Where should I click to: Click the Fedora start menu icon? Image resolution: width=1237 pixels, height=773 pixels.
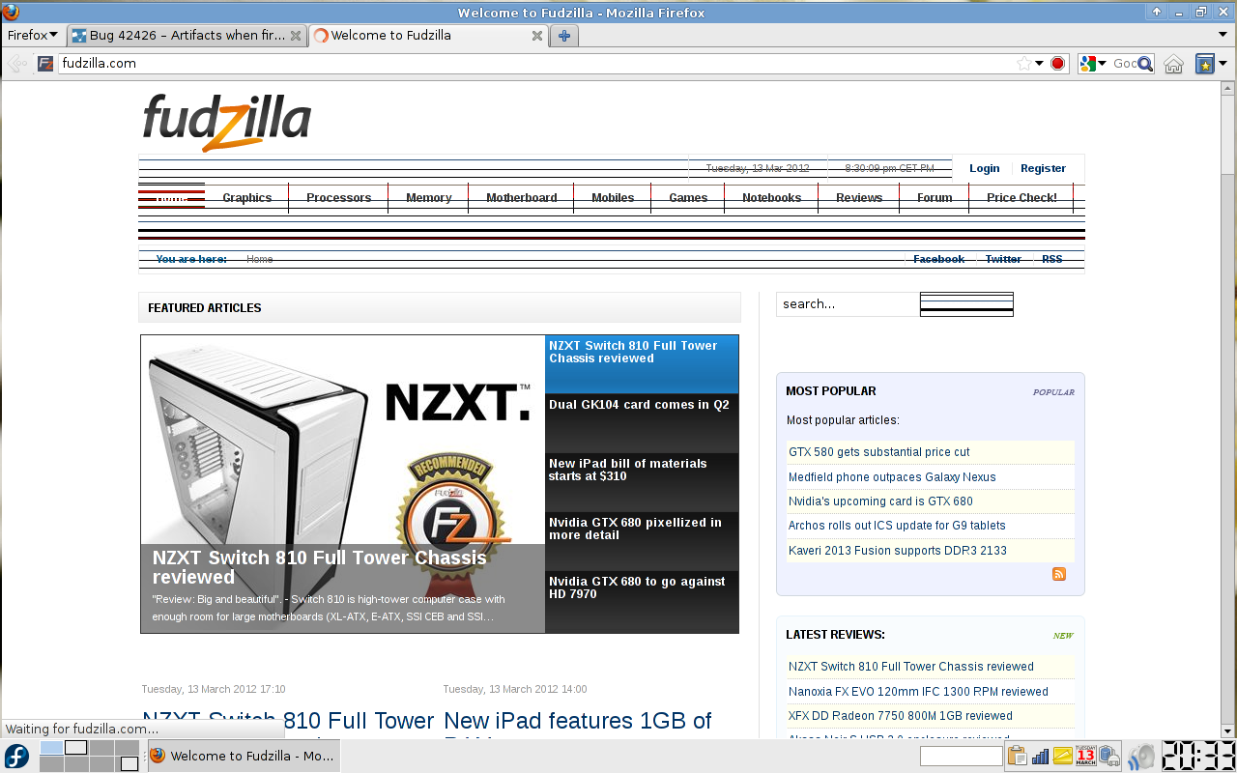16,756
